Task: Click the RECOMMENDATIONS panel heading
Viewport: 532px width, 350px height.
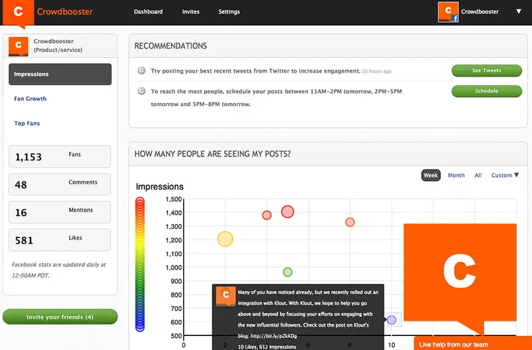Action: coord(171,46)
